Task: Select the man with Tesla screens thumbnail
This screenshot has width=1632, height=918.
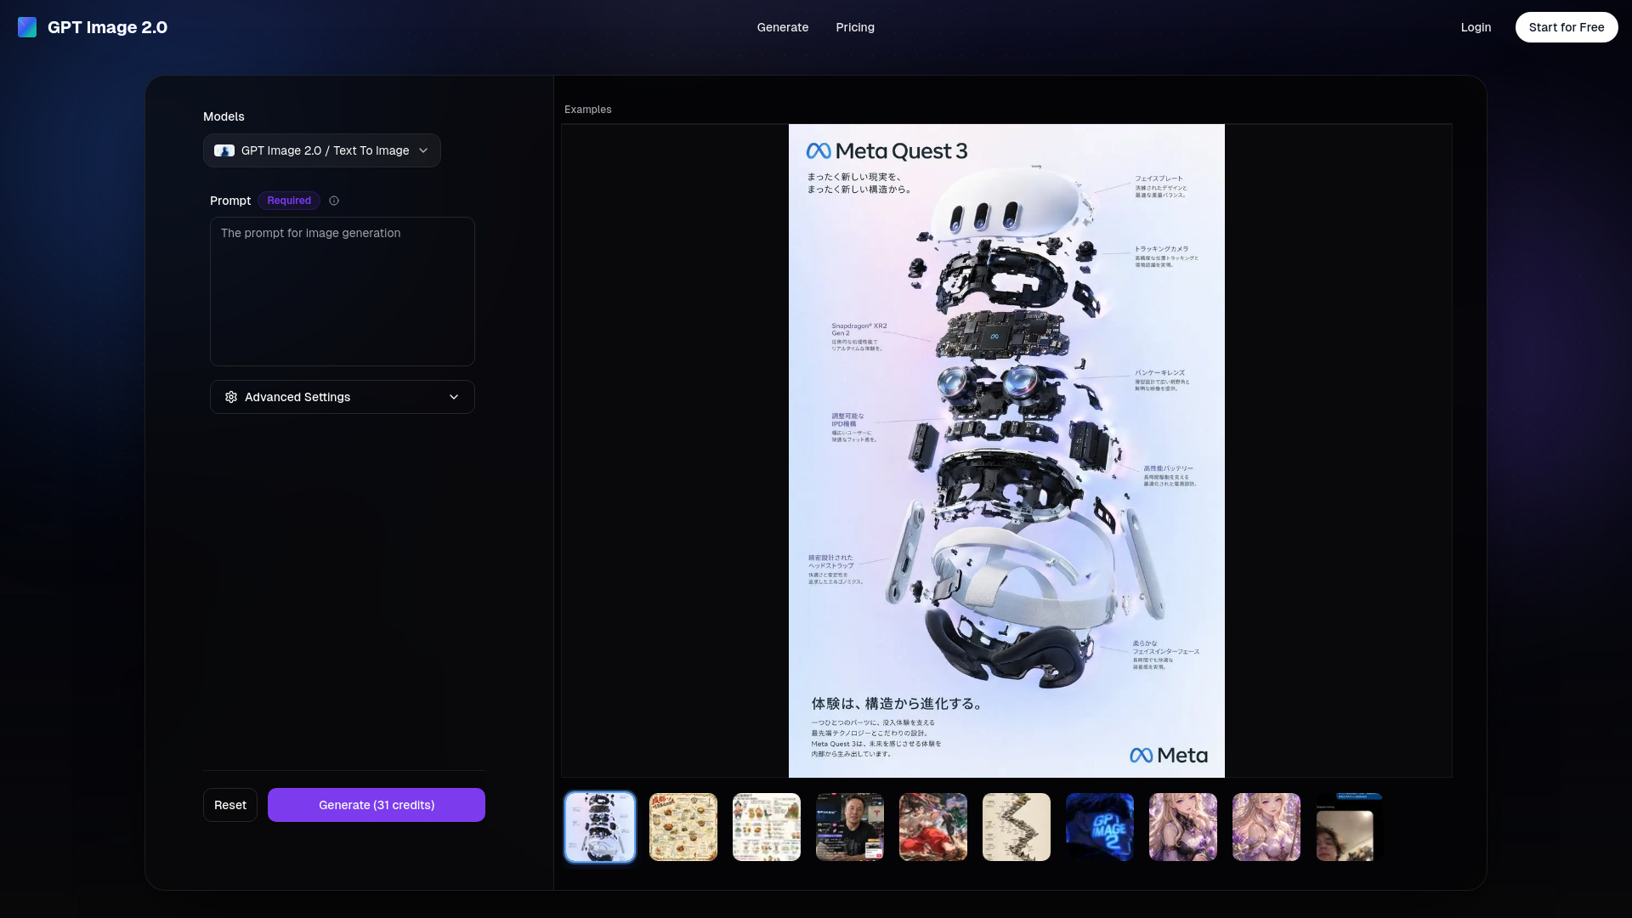Action: (850, 827)
